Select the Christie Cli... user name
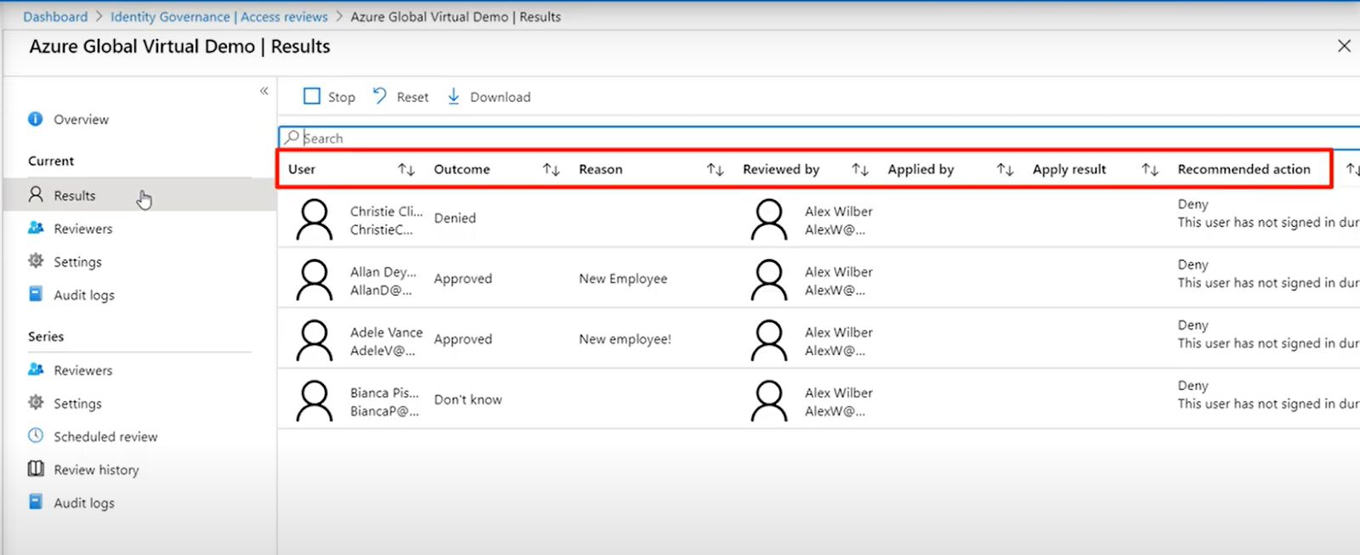 386,211
